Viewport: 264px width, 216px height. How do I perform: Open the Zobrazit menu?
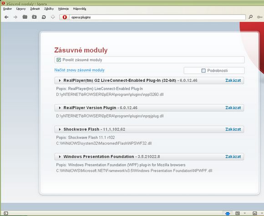35,9
